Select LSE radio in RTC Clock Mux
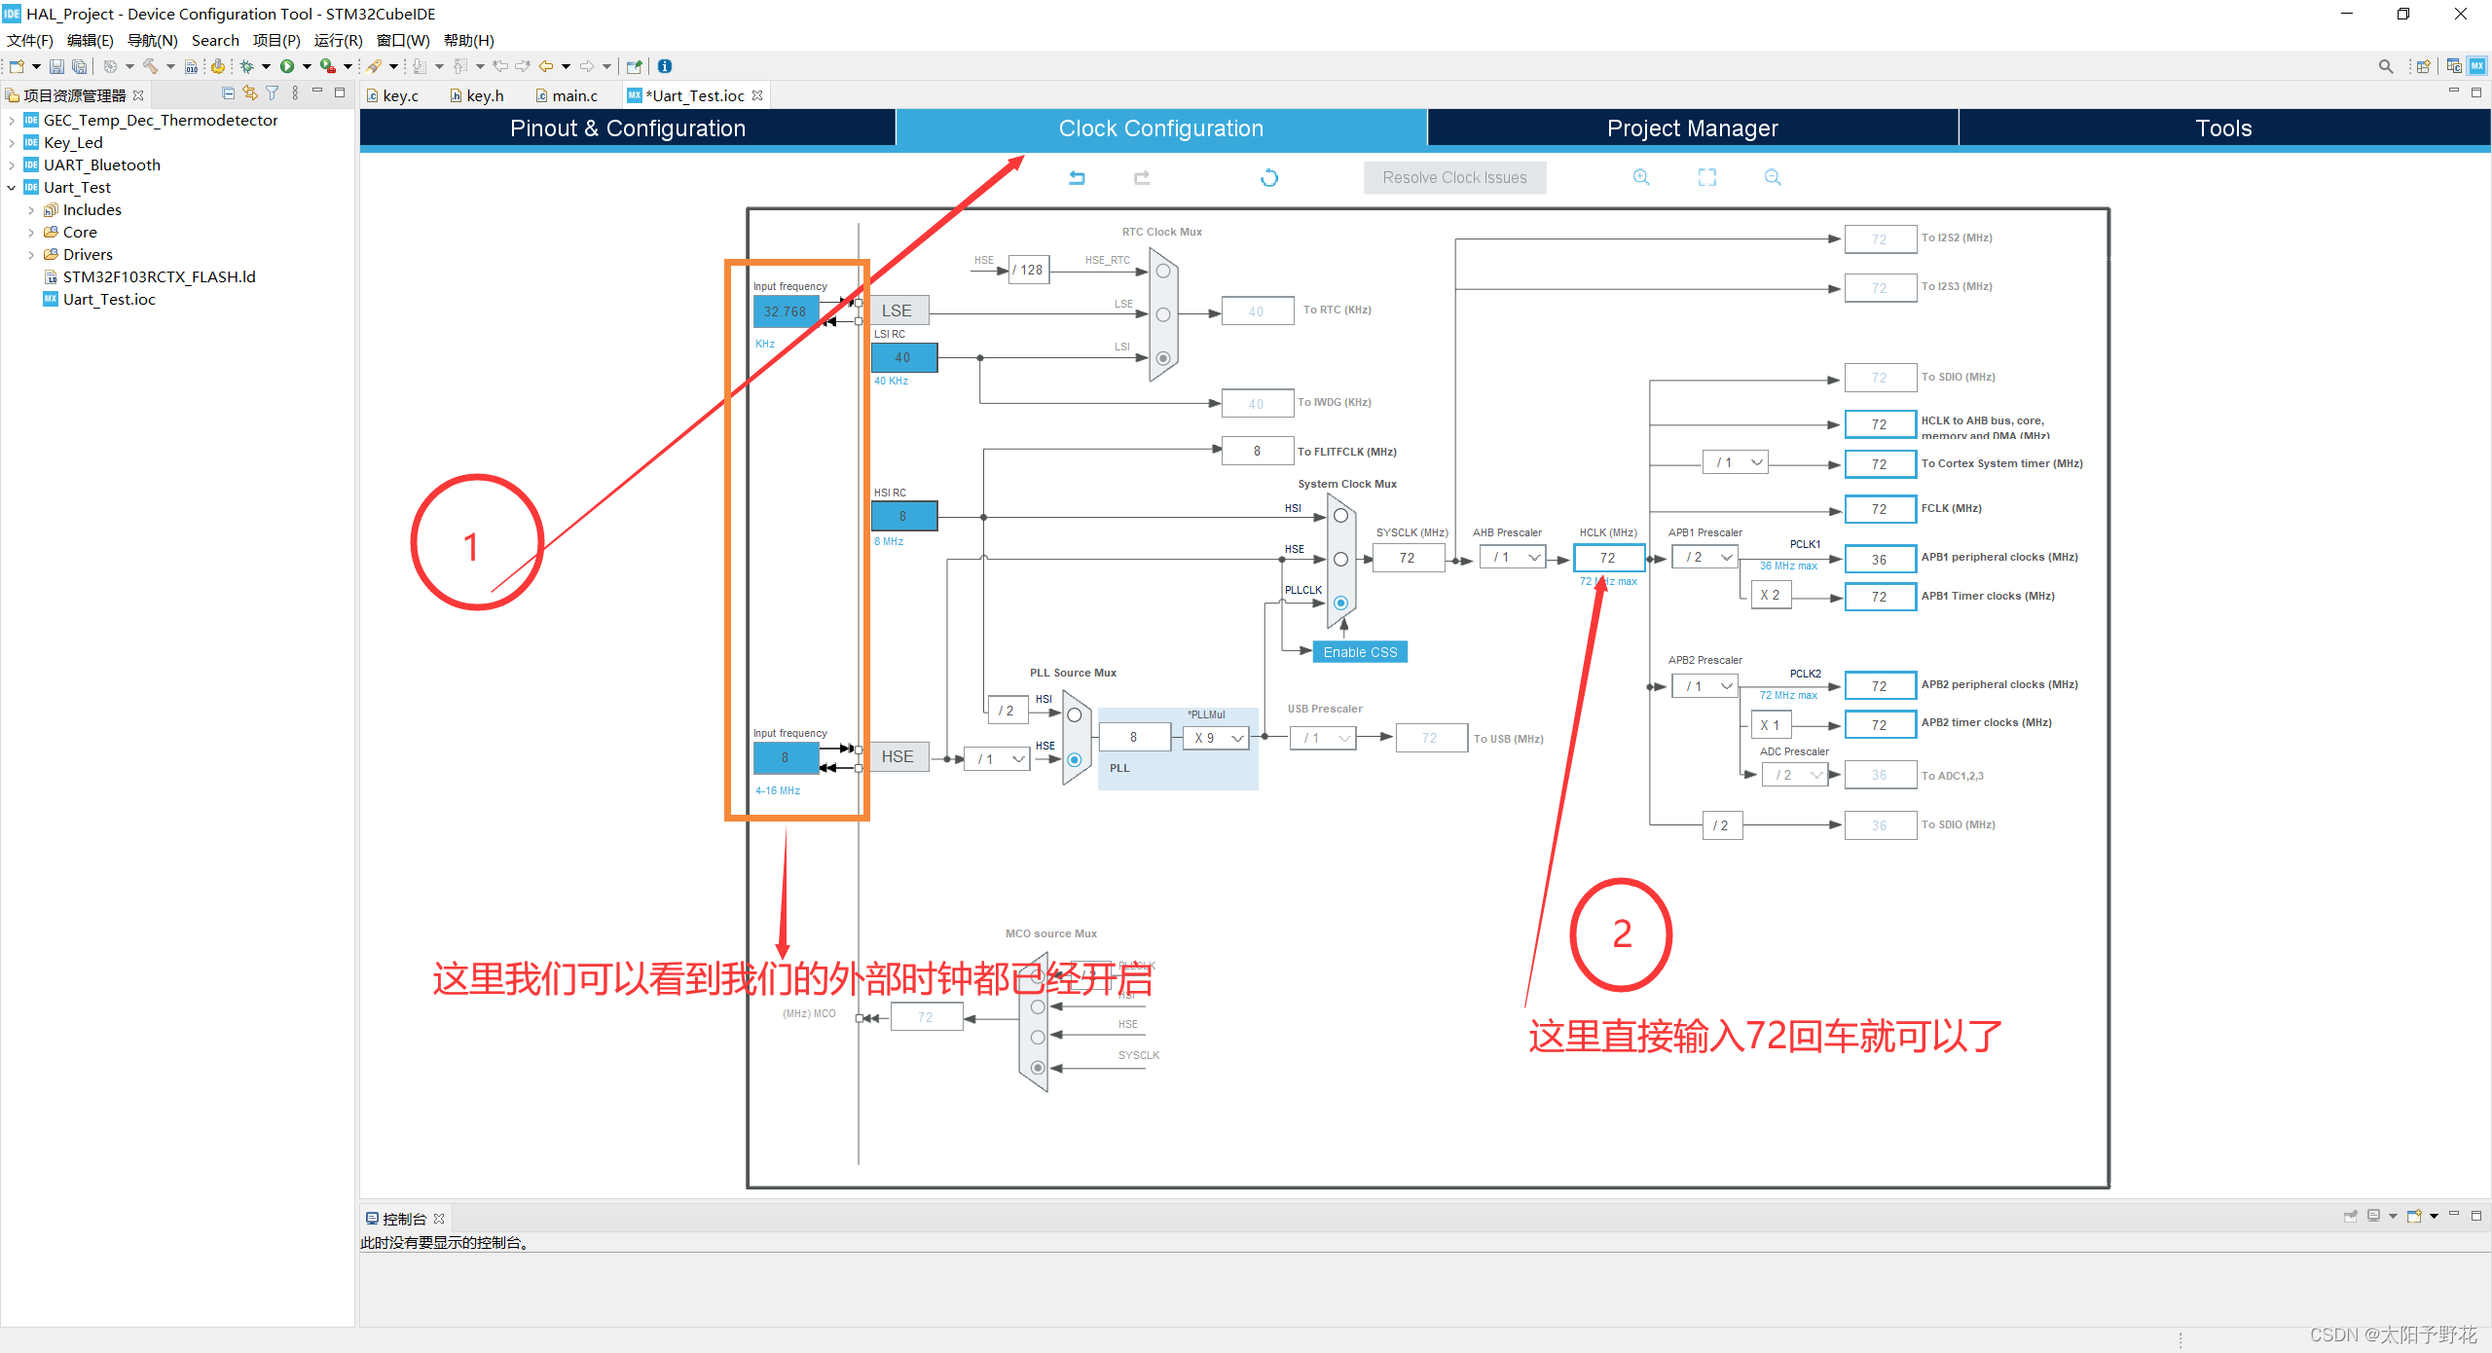Viewport: 2492px width, 1353px height. point(1162,314)
